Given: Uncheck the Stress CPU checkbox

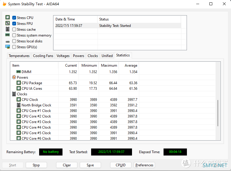Looking at the screenshot, I should (14, 18).
